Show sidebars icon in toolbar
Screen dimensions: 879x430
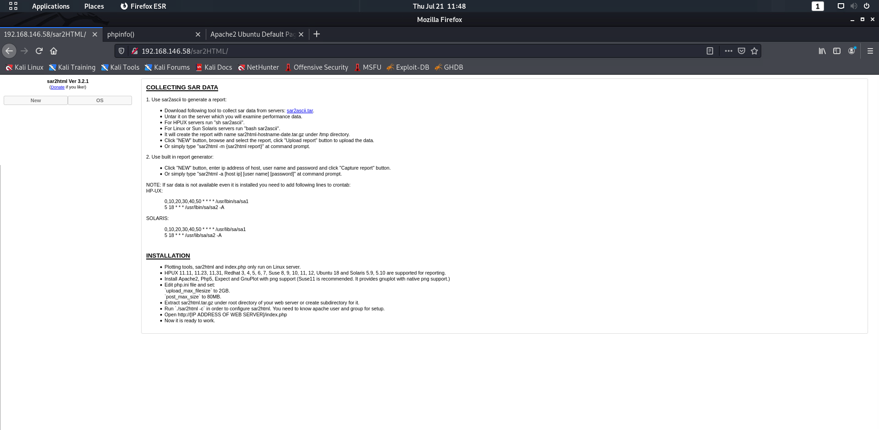click(837, 51)
